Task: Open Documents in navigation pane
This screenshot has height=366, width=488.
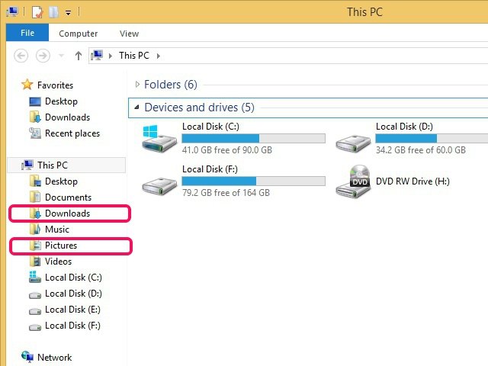Action: click(68, 197)
